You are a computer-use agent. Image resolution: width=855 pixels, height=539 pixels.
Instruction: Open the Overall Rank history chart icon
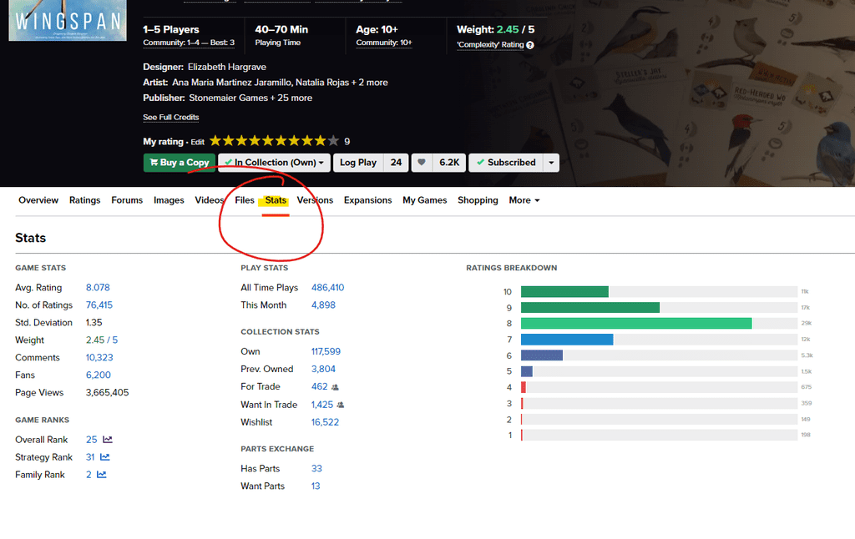[108, 439]
